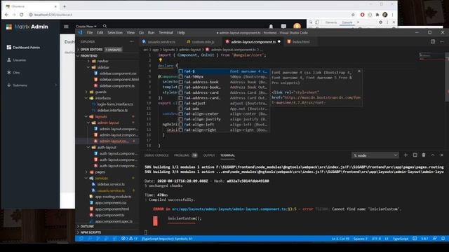Screen dimensions: 449x252
Task: Open the Help menu in VS Code
Action: 181,33
